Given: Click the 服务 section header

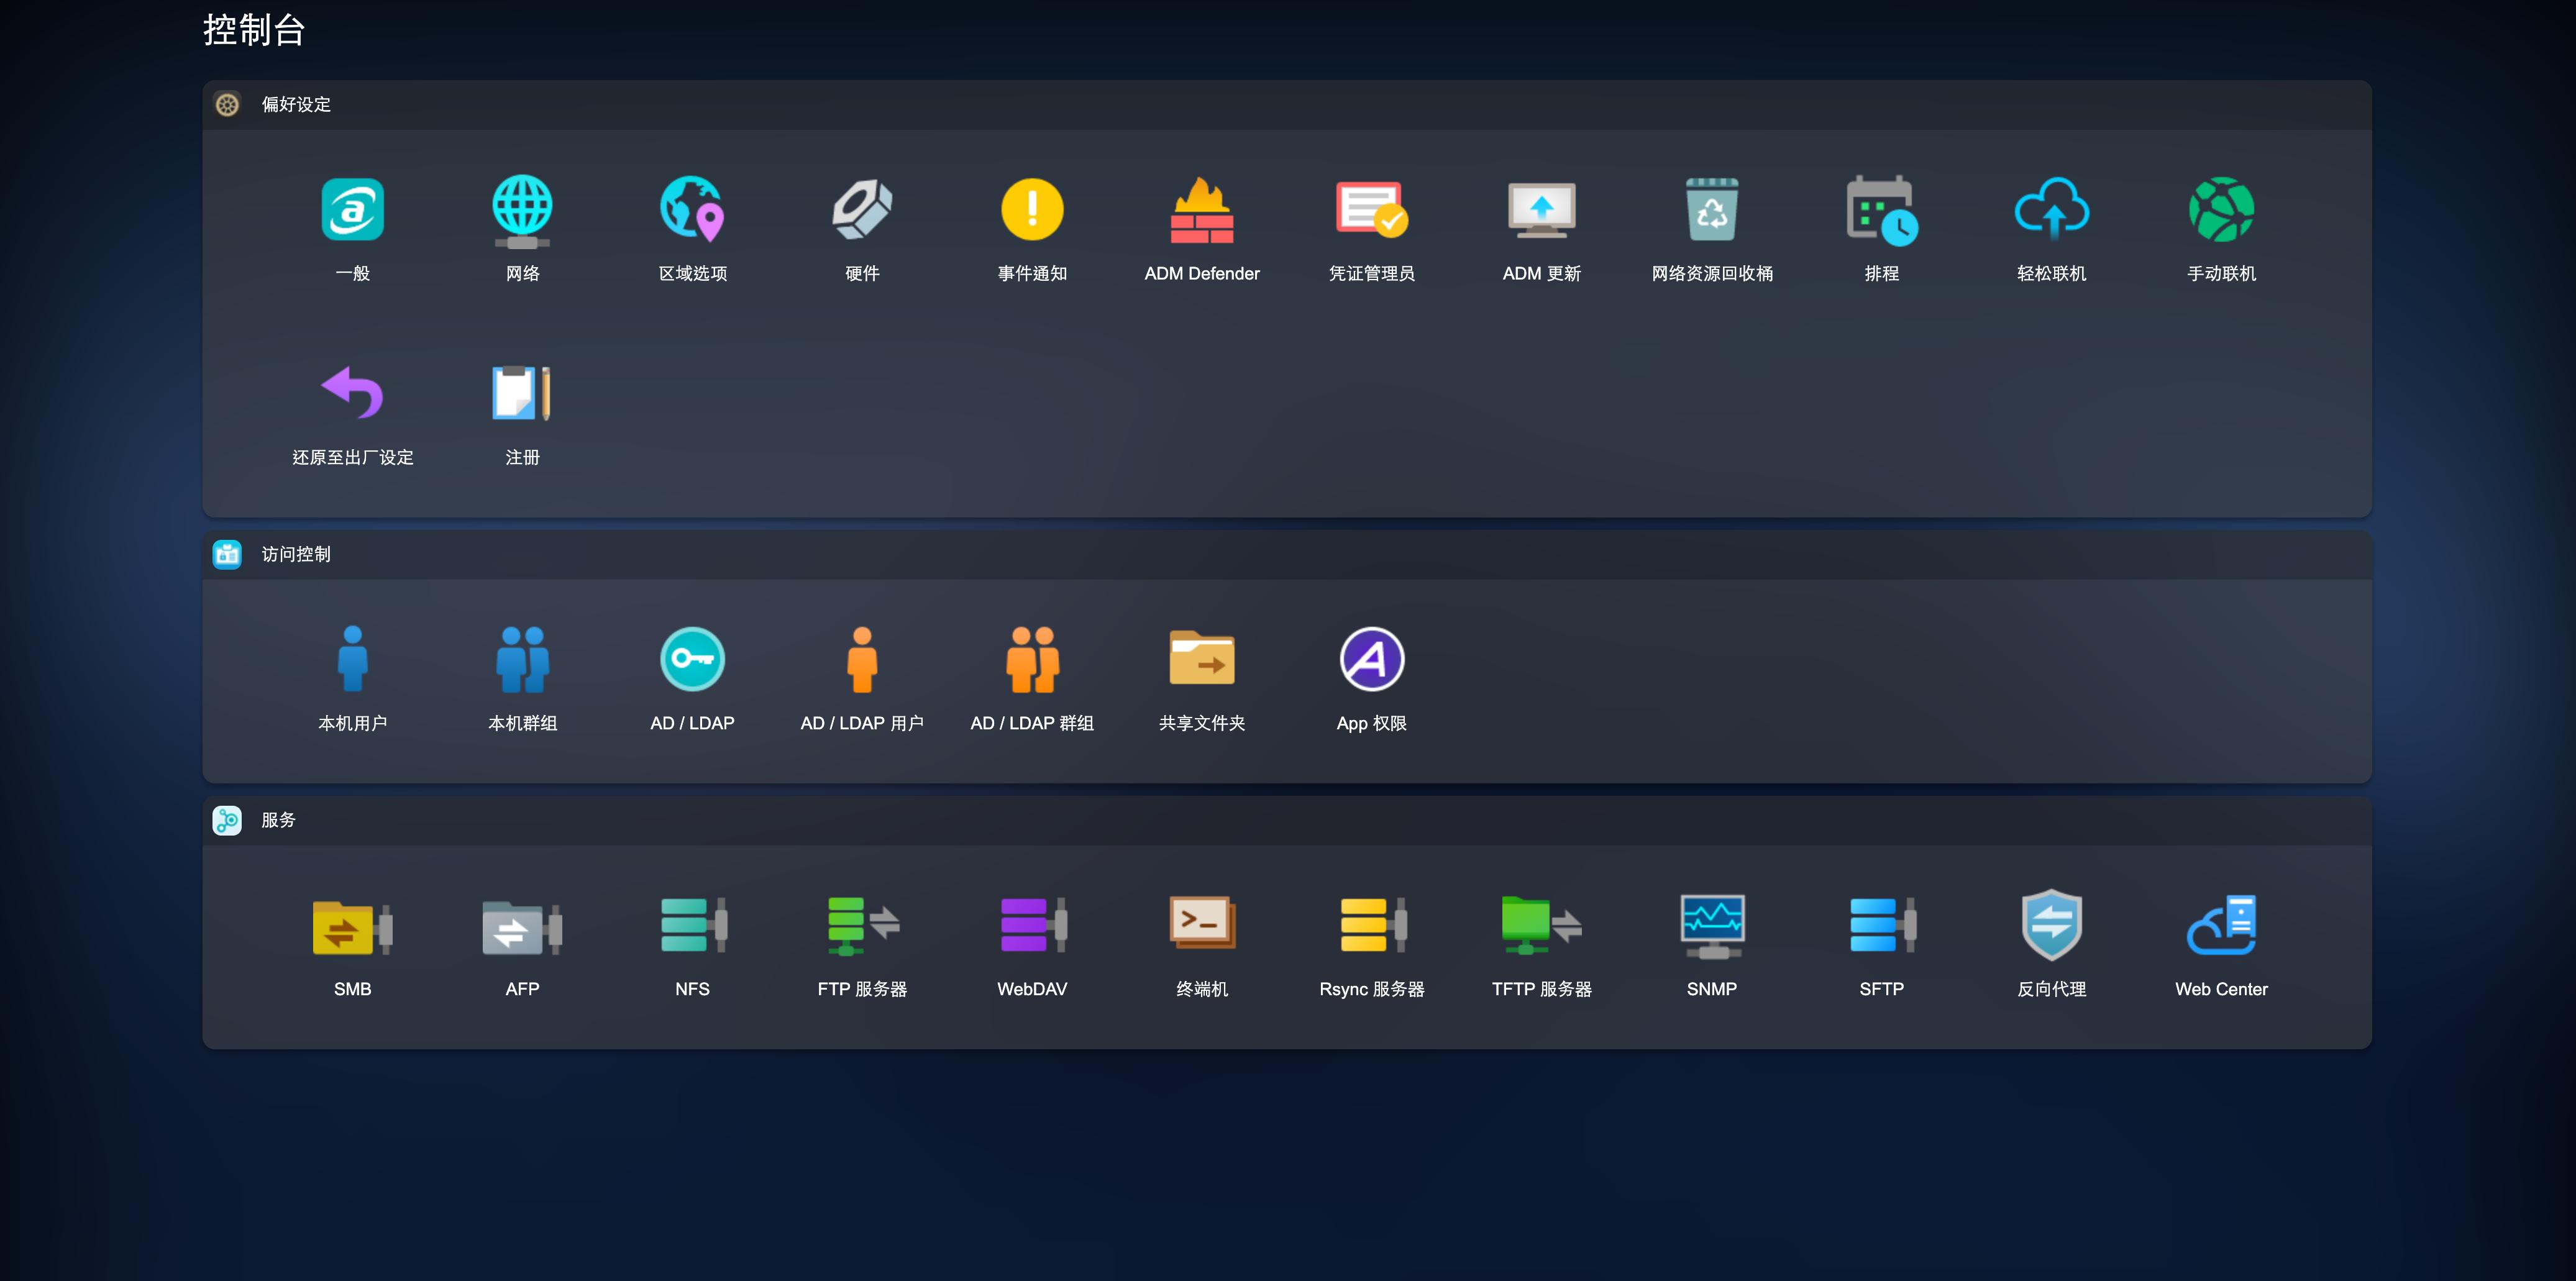Looking at the screenshot, I should pos(278,820).
